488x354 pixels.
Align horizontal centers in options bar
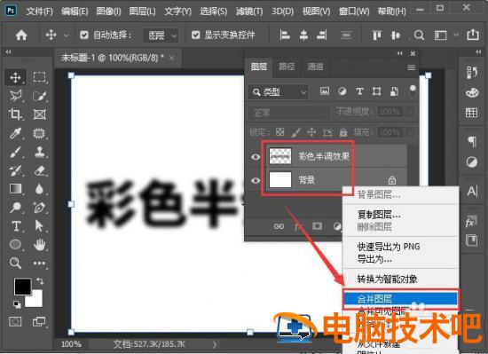click(303, 35)
